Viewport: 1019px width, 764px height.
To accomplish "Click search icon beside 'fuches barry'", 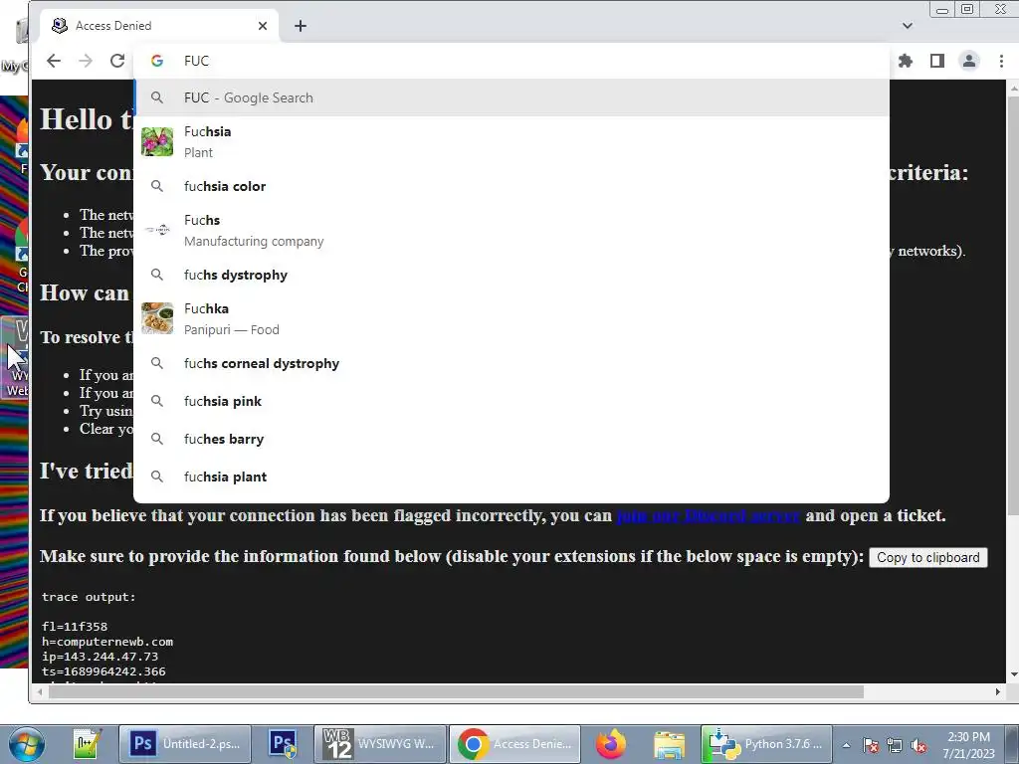I will (156, 439).
